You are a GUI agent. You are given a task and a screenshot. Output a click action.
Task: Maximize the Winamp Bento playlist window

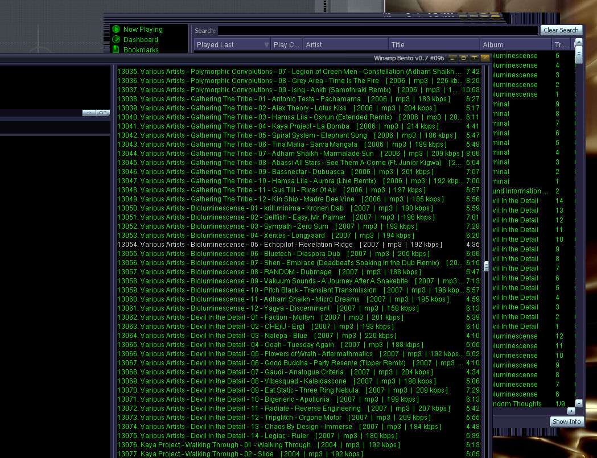(463, 58)
